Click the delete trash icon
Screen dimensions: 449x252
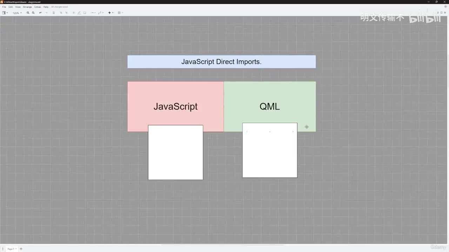tap(54, 13)
